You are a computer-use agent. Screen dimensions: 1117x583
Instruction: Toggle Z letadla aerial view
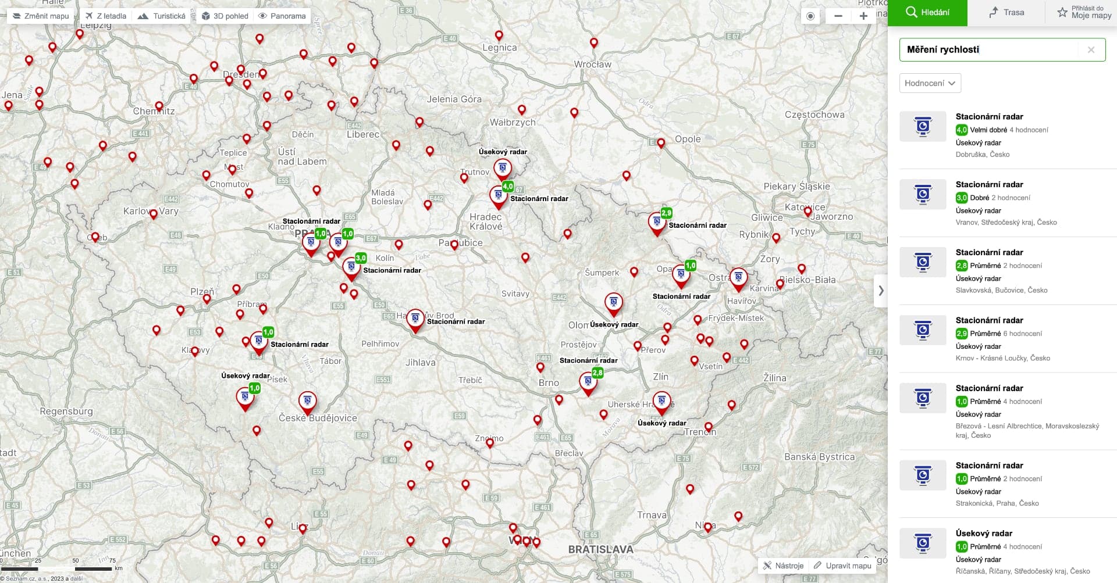(x=105, y=16)
